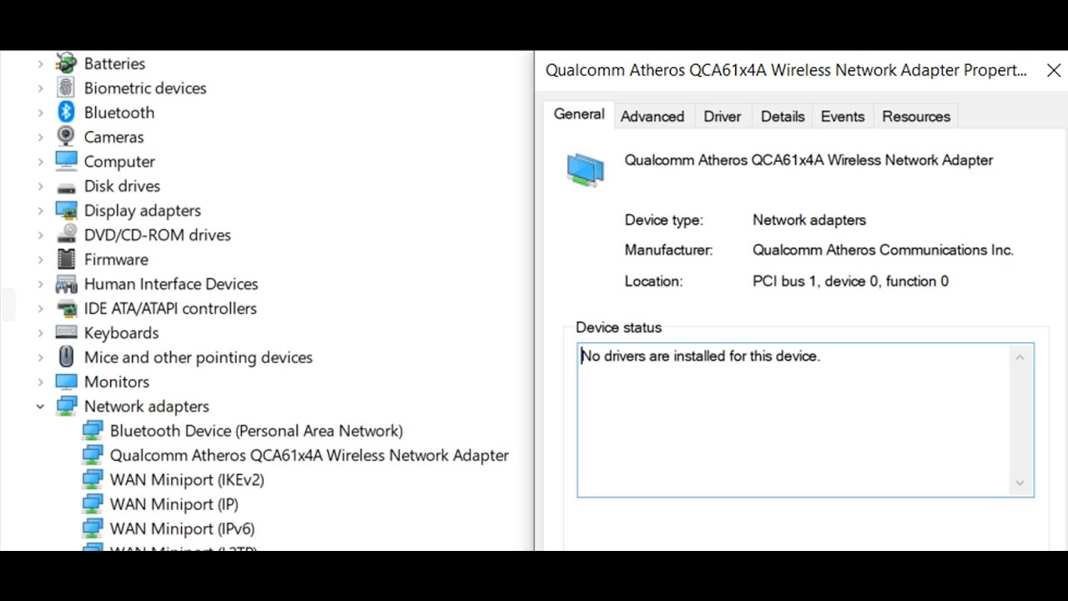Click the IDE ATA/ATAPI controllers icon
Screen dimensions: 1068x601
[x=66, y=308]
